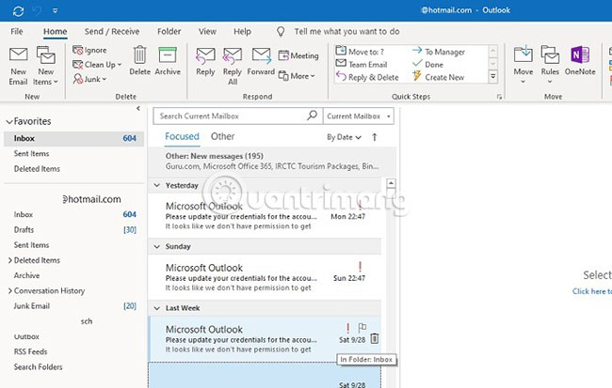The width and height of the screenshot is (612, 388).
Task: Run the To Manager quick step
Action: tap(439, 52)
